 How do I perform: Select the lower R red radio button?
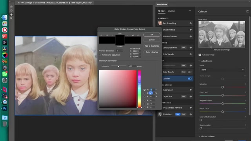tap(144, 100)
